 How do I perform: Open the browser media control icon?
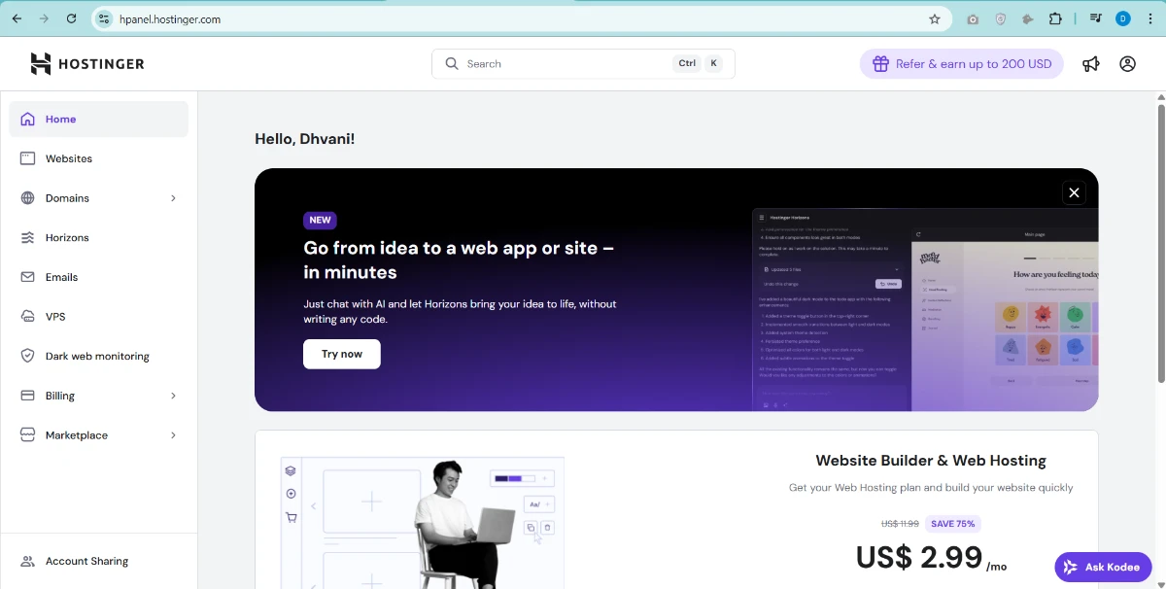pos(1096,18)
